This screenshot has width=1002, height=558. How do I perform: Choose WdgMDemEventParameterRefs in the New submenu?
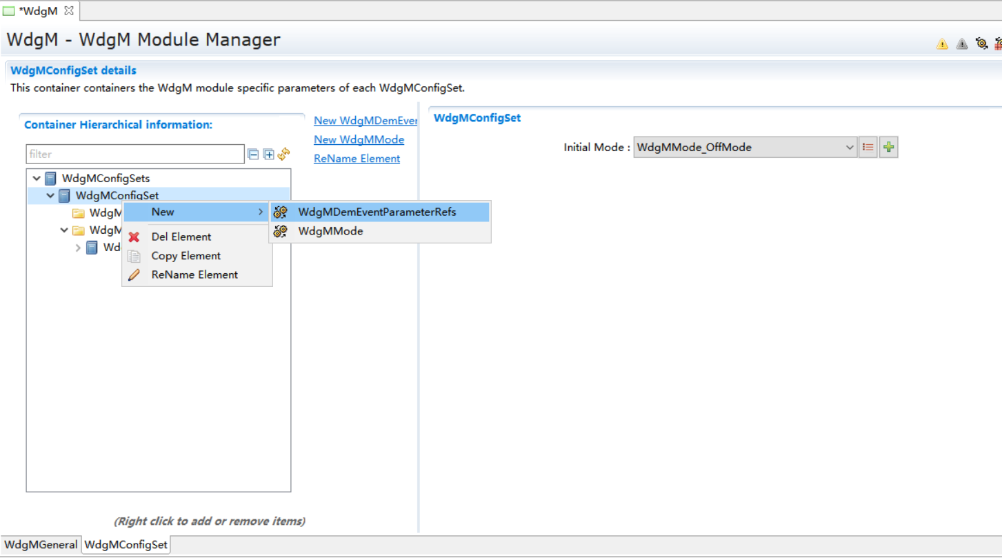(x=377, y=212)
